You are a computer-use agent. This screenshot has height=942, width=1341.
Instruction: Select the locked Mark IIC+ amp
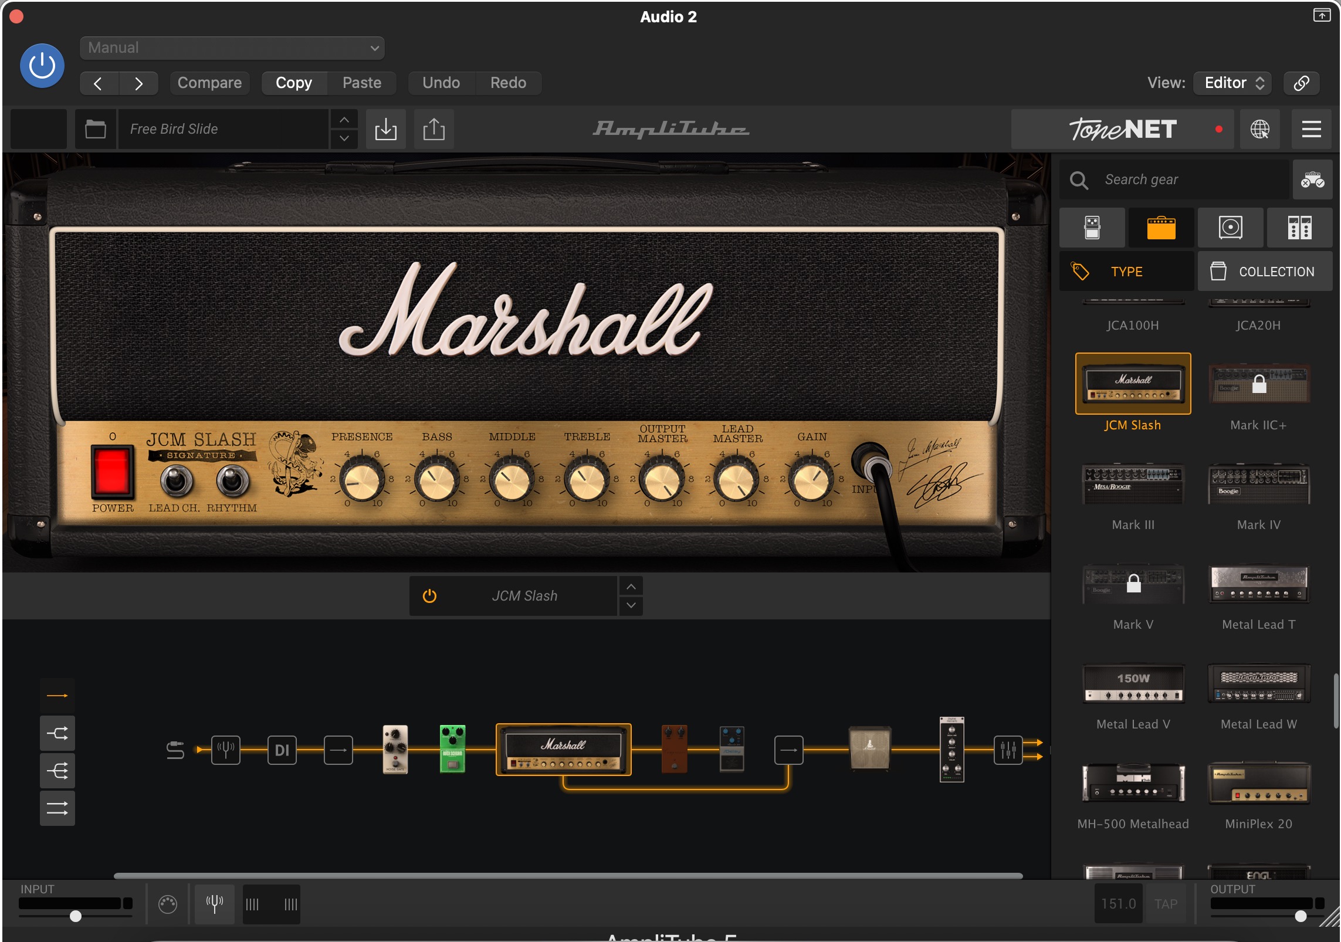(x=1259, y=384)
